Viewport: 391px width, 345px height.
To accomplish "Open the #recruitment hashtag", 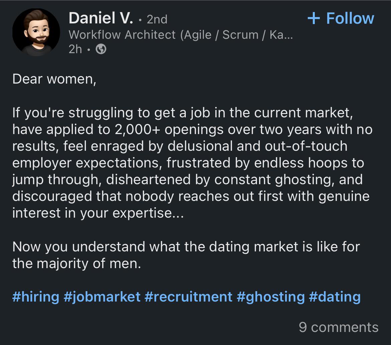I will coord(188,297).
